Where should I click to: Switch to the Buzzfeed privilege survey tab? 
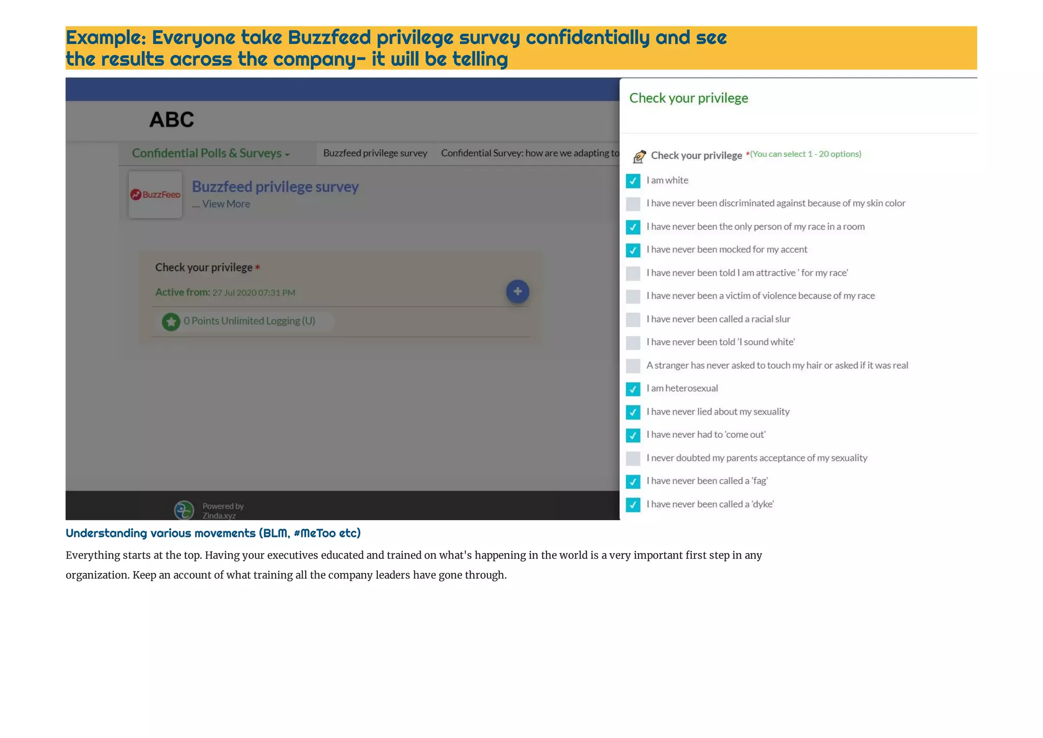[x=375, y=153]
